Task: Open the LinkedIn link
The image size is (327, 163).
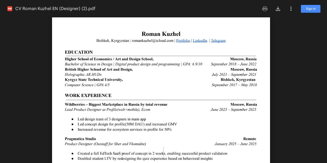Action: point(200,40)
